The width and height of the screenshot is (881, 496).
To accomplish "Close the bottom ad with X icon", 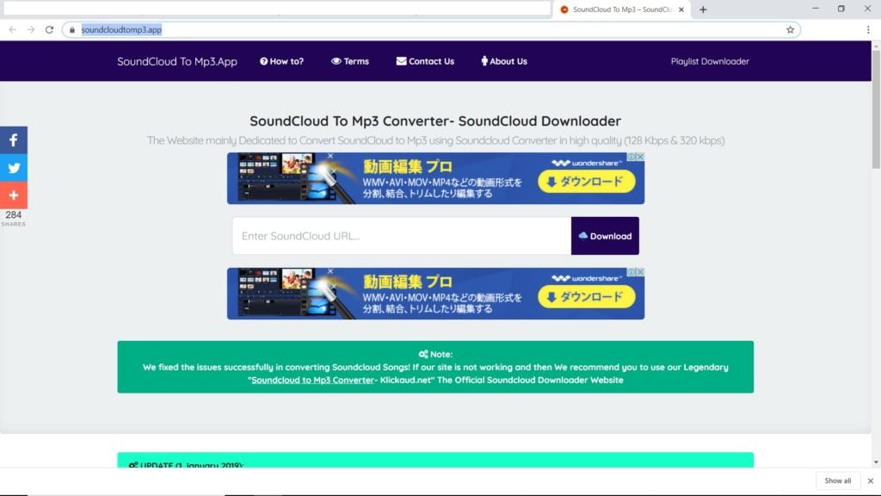I will click(640, 272).
